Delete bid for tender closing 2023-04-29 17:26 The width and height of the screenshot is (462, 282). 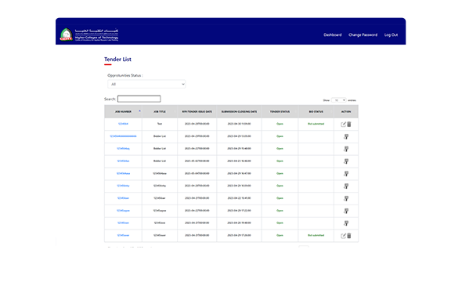tap(349, 236)
